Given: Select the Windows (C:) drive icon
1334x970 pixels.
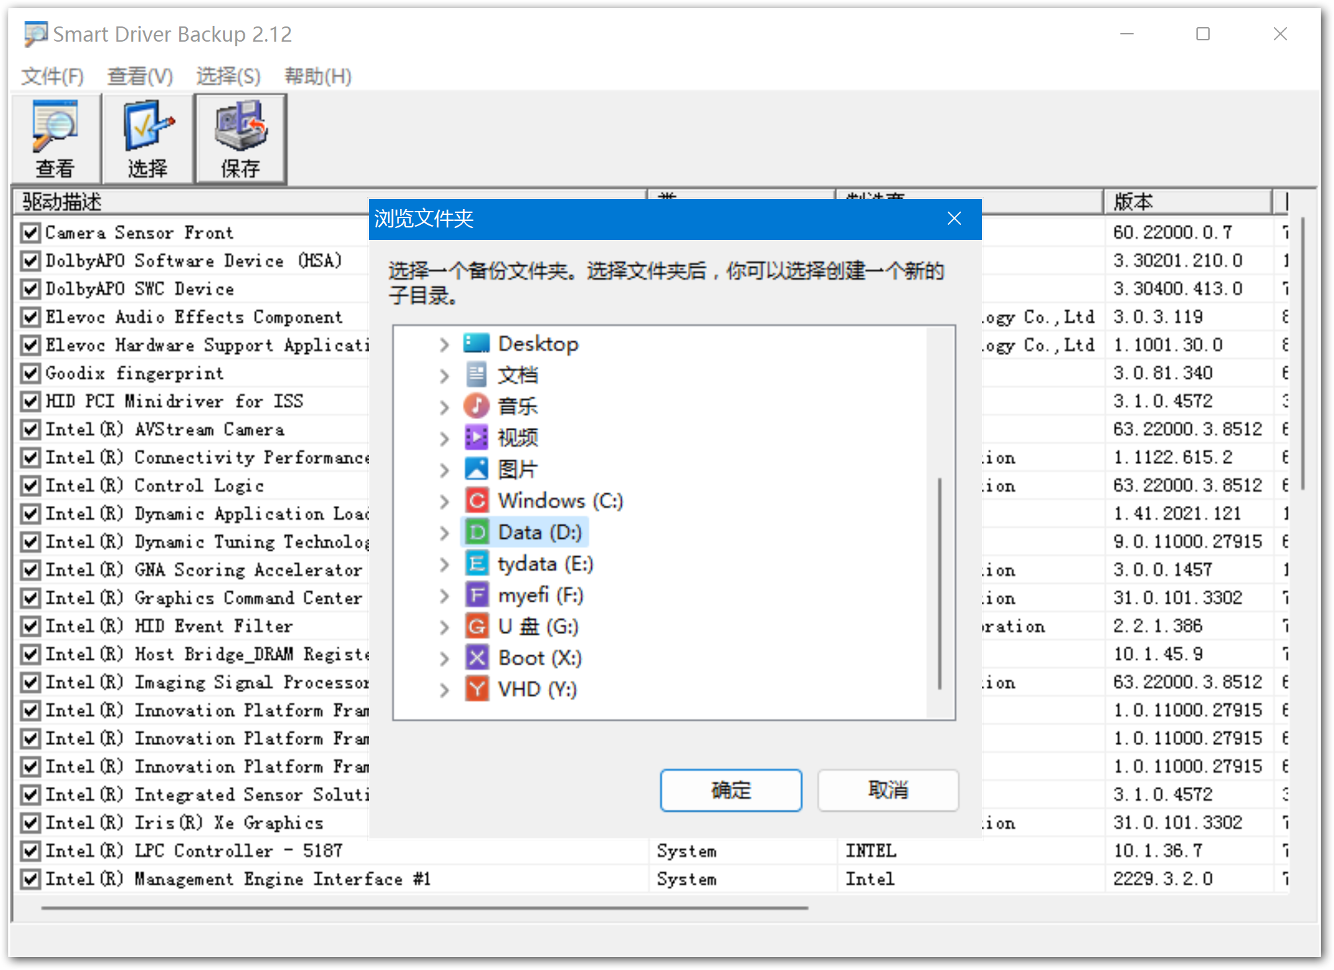Looking at the screenshot, I should 476,501.
